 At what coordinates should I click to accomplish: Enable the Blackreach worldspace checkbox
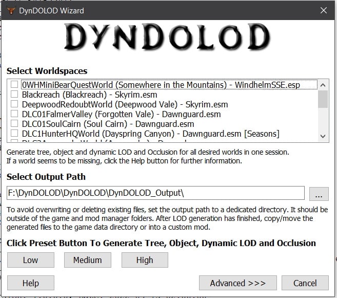tap(14, 95)
